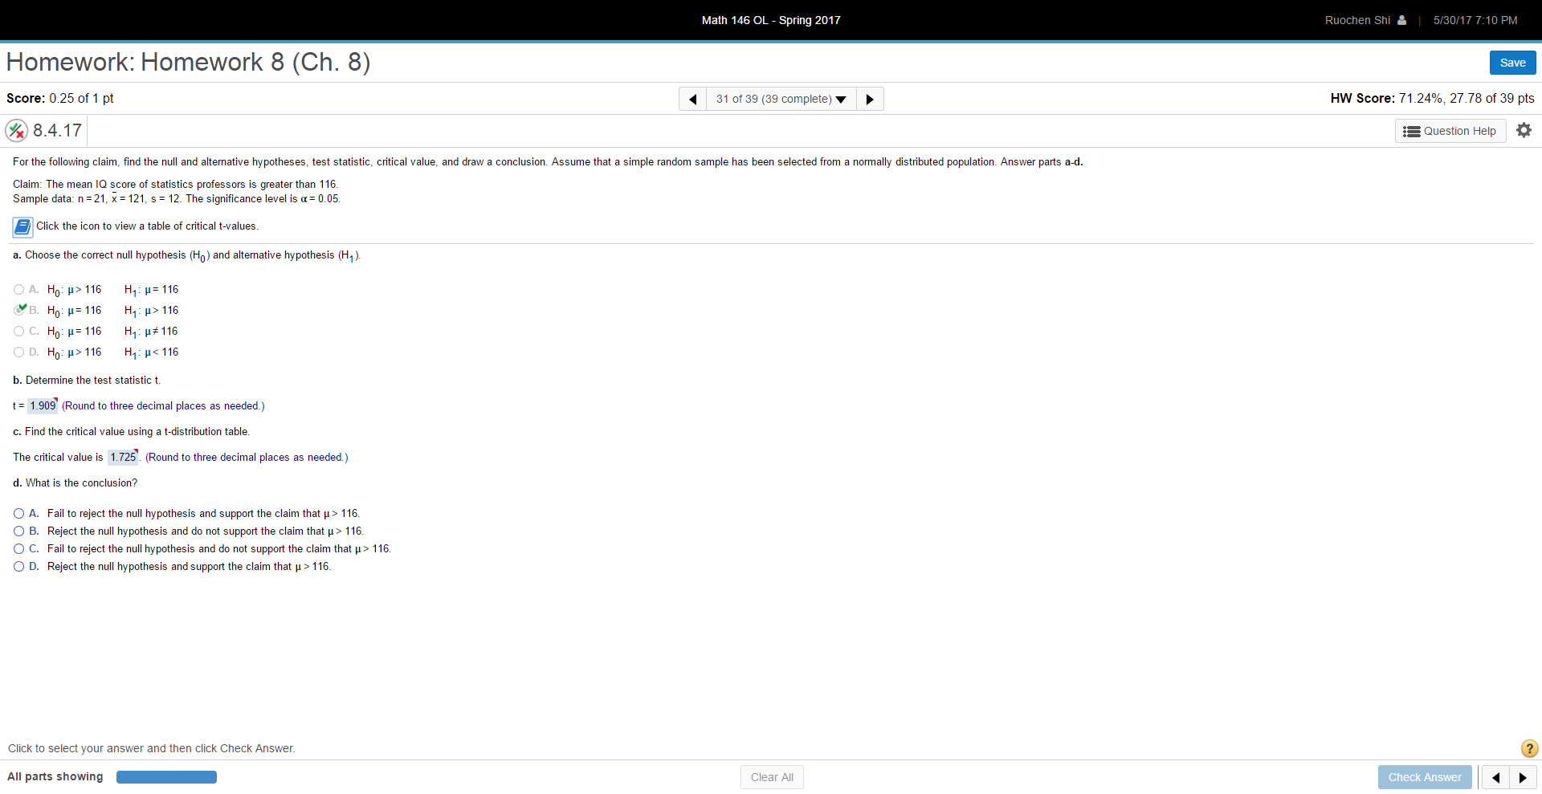This screenshot has height=794, width=1542.
Task: Click the Save button
Action: [x=1512, y=63]
